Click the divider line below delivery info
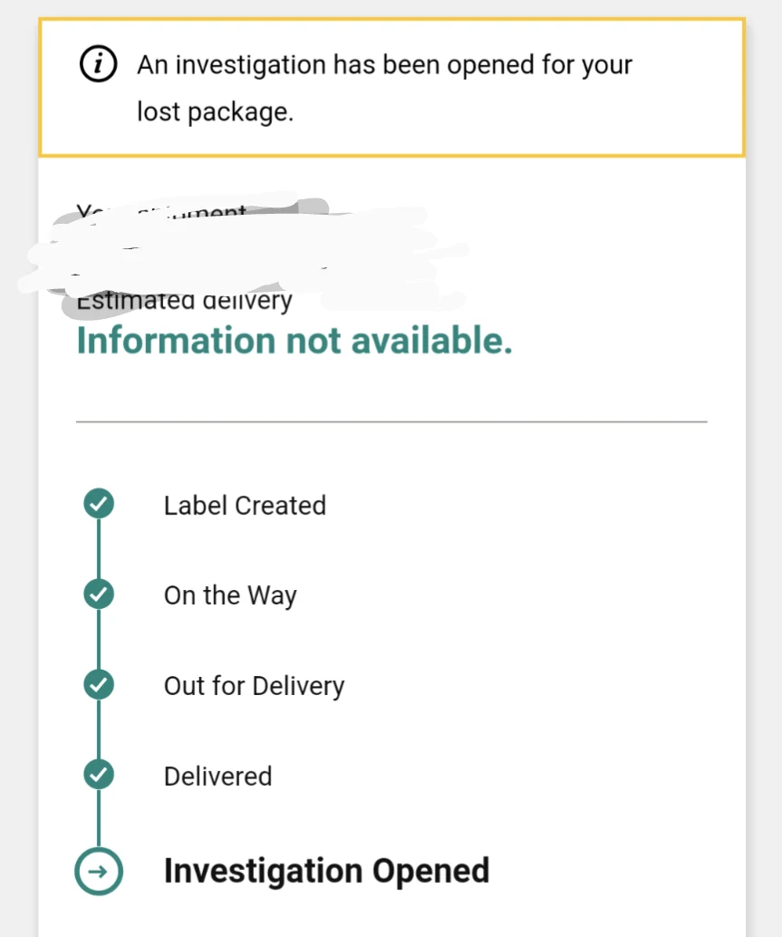 coord(391,420)
